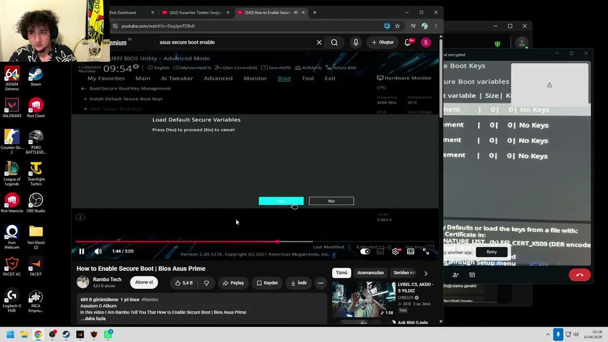Screen dimensions: 608x342
Task: Switch the player to theater mode
Action: (x=410, y=251)
